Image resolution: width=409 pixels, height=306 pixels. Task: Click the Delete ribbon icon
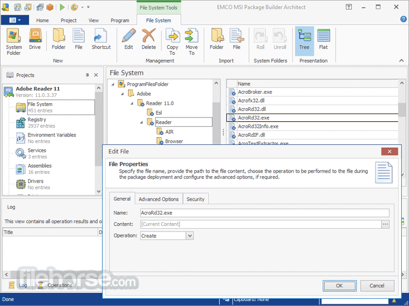[x=148, y=39]
